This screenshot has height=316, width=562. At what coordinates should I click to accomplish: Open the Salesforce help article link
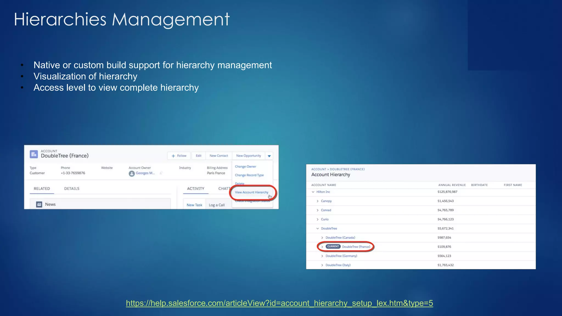click(279, 303)
